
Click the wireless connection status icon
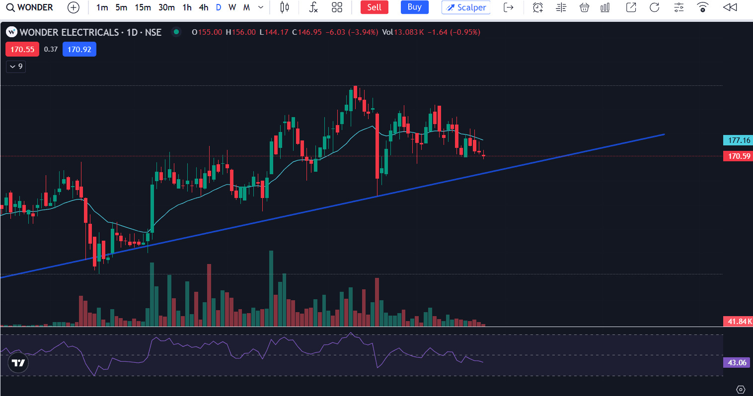point(702,7)
